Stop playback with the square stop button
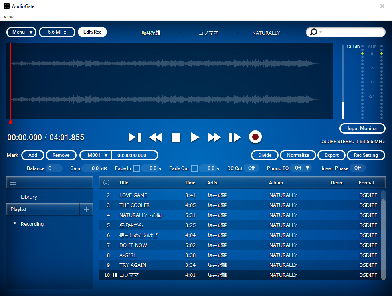 [176, 137]
